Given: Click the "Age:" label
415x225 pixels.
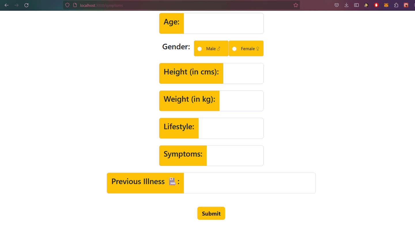Looking at the screenshot, I should 171,22.
